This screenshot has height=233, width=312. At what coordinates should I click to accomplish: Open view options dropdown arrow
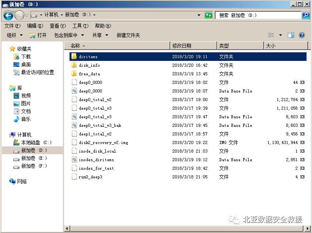click(280, 35)
